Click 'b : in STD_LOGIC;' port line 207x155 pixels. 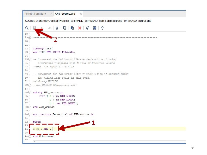point(62,100)
